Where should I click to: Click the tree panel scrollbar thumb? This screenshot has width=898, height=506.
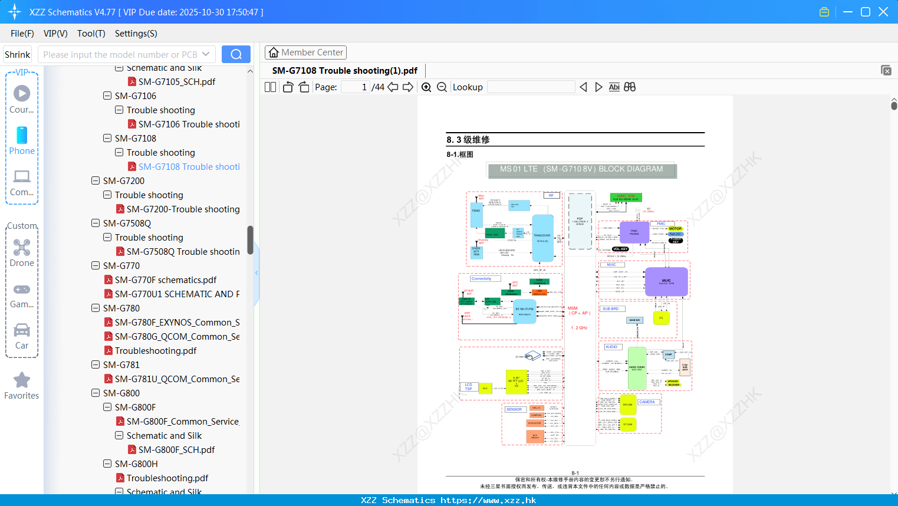pyautogui.click(x=250, y=240)
